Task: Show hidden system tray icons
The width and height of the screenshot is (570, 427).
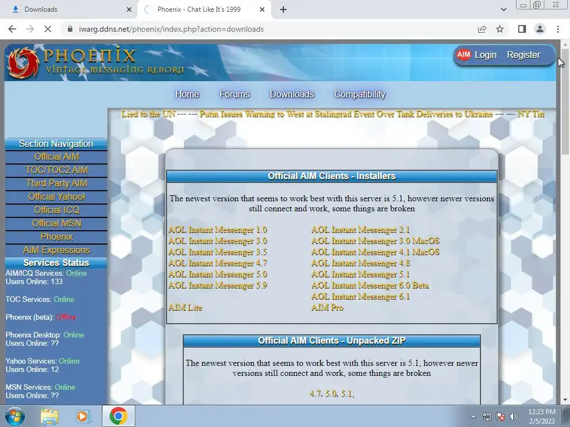Action: 473,416
